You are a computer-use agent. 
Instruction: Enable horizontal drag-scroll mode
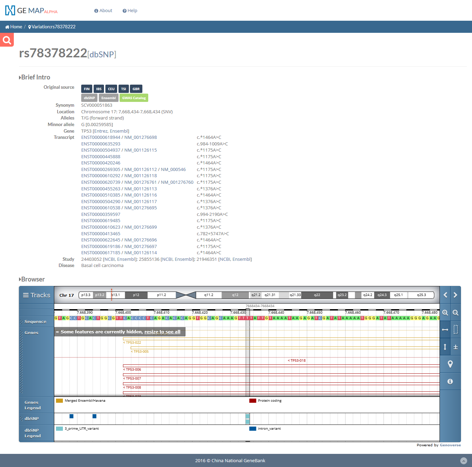pos(445,330)
